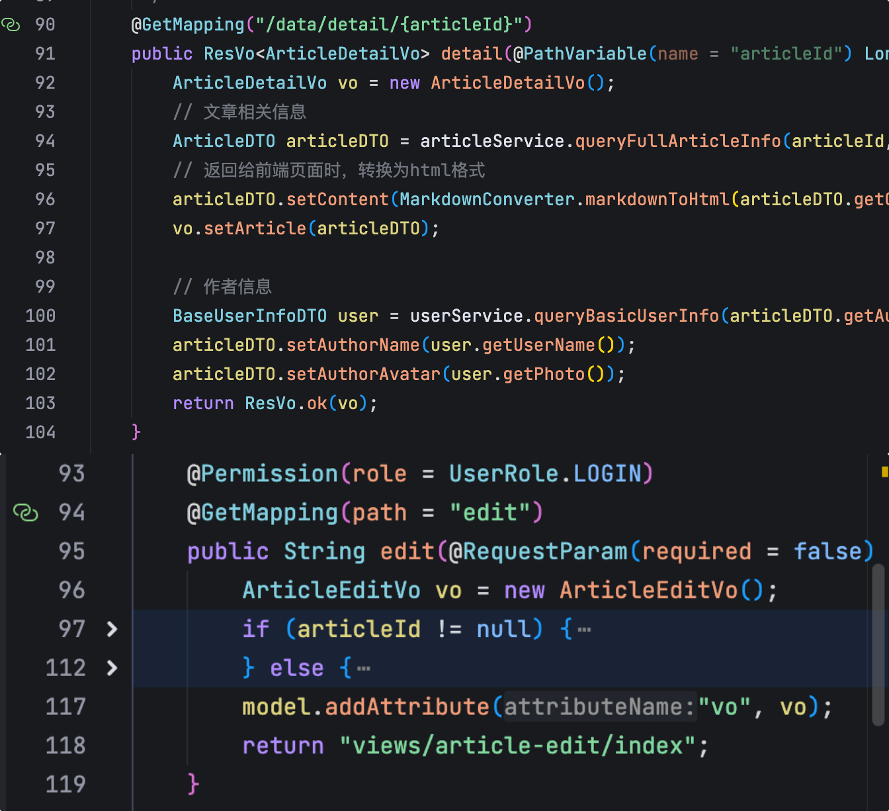Click the setAuthorAvatar method call
889x811 pixels.
click(363, 374)
